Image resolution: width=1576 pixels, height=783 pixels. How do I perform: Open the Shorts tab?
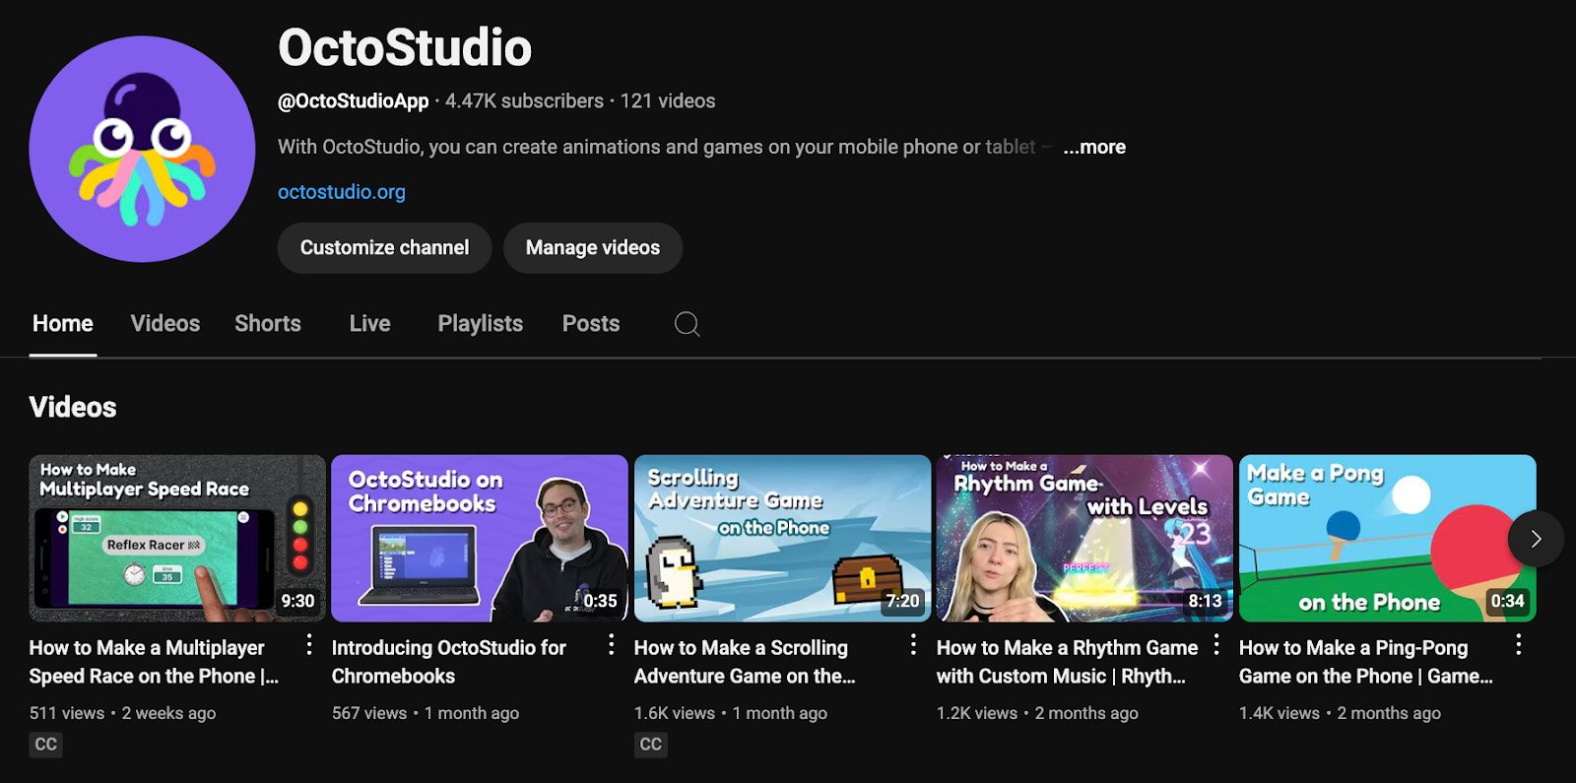[268, 324]
